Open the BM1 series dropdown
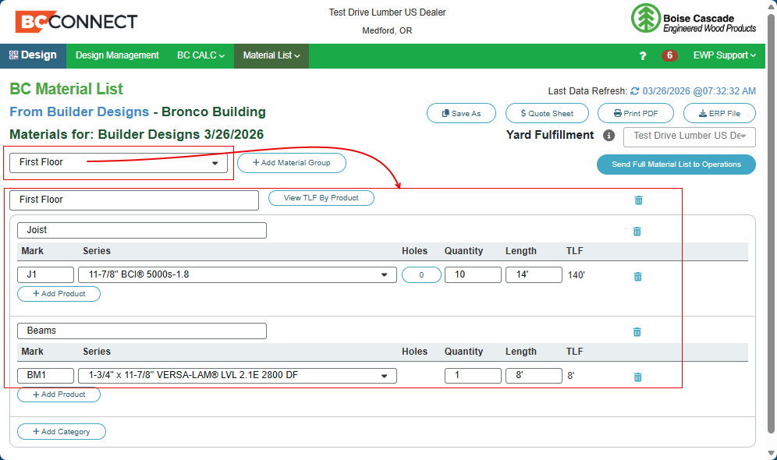The height and width of the screenshot is (460, 777). (237, 375)
